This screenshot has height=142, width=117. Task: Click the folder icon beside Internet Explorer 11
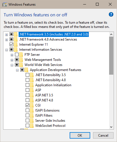16,45
